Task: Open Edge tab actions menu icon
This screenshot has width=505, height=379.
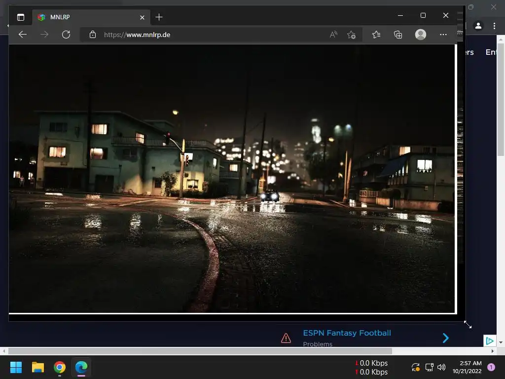Action: [21, 17]
